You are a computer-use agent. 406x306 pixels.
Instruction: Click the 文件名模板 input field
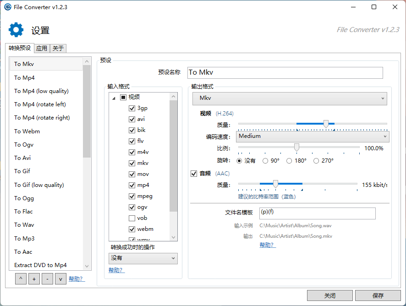(318, 213)
